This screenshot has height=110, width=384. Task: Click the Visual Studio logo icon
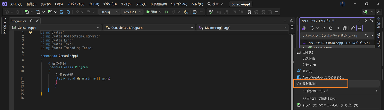[x=4, y=4]
